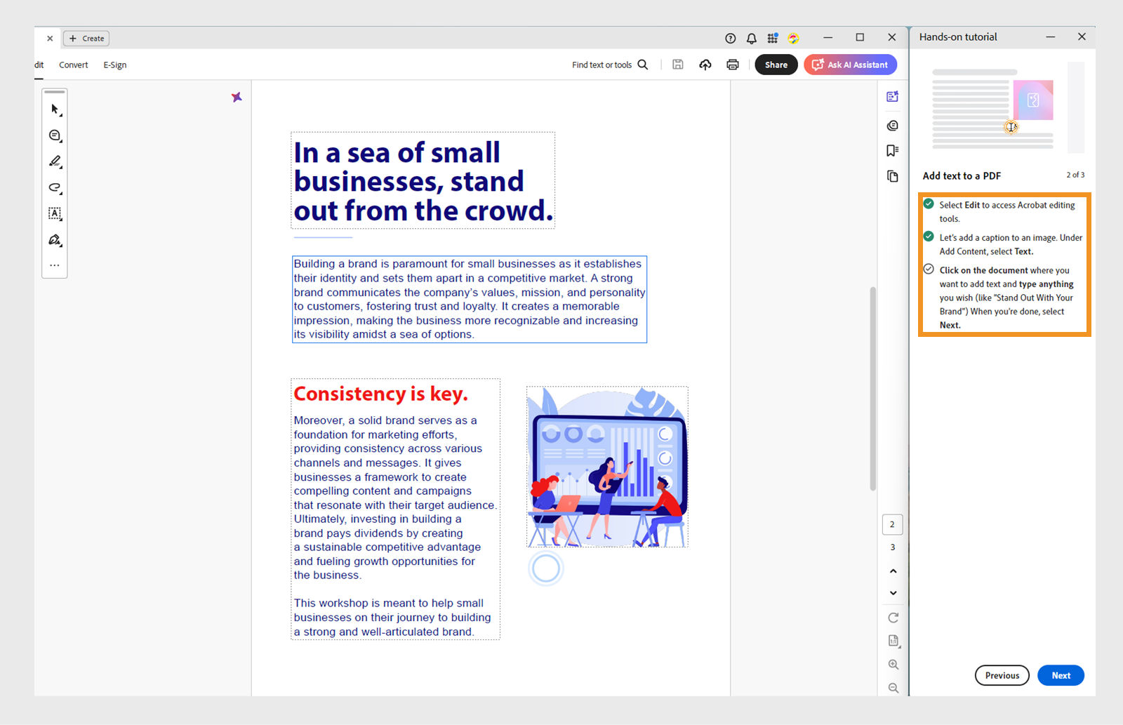1123x725 pixels.
Task: Print the document with the printer icon
Action: pos(733,65)
